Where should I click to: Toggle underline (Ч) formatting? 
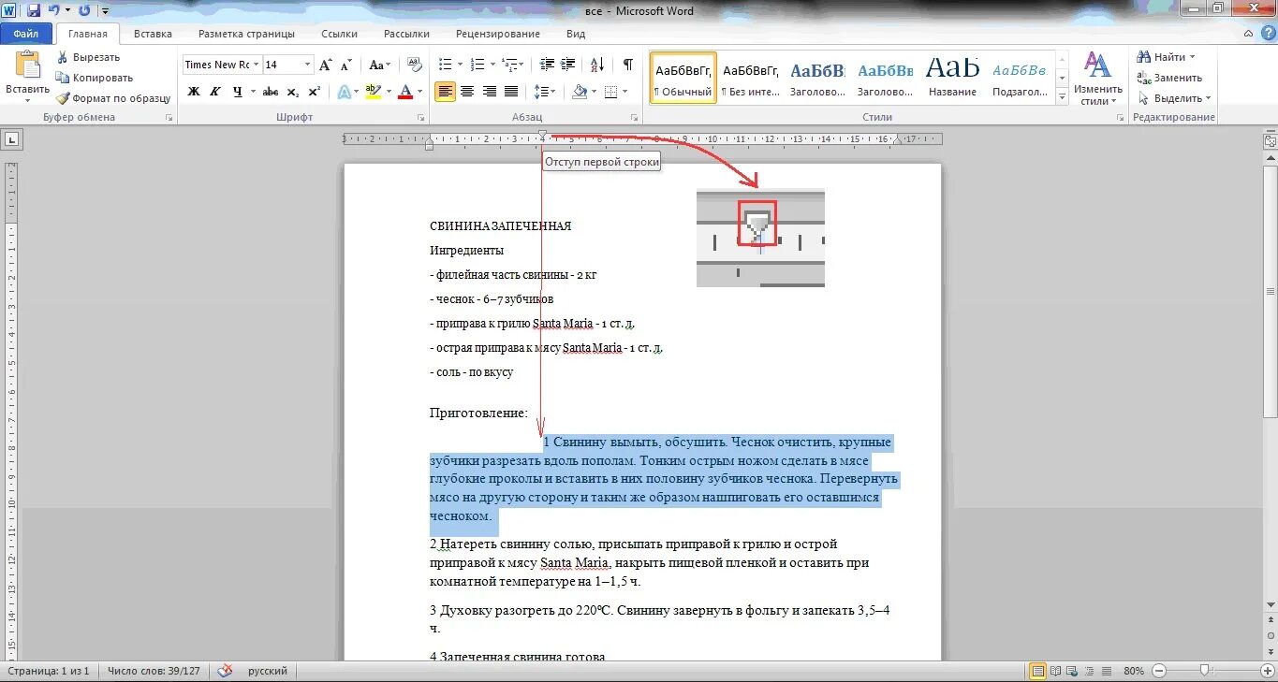coord(238,92)
